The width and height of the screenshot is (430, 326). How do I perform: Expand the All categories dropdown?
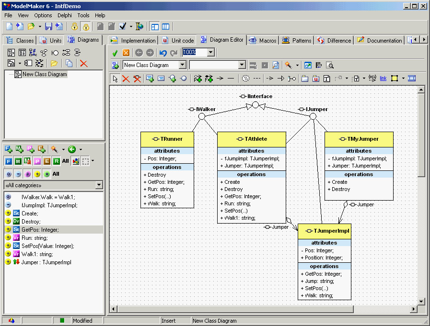pyautogui.click(x=99, y=185)
